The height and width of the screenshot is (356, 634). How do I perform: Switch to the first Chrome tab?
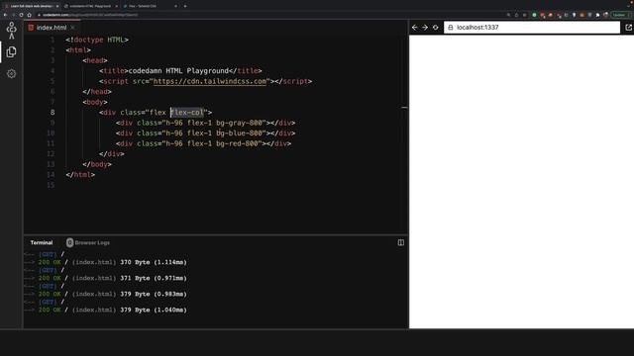tap(31, 6)
